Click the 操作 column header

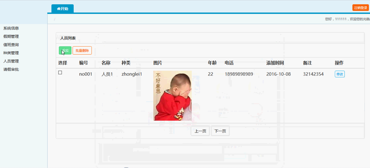[x=339, y=63]
